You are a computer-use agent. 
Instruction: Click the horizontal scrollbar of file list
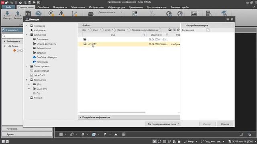pos(112,112)
